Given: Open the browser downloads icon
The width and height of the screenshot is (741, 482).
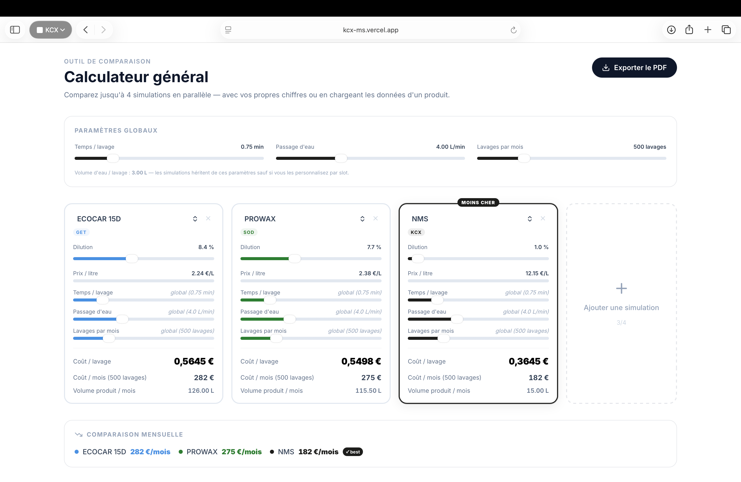Looking at the screenshot, I should (671, 30).
